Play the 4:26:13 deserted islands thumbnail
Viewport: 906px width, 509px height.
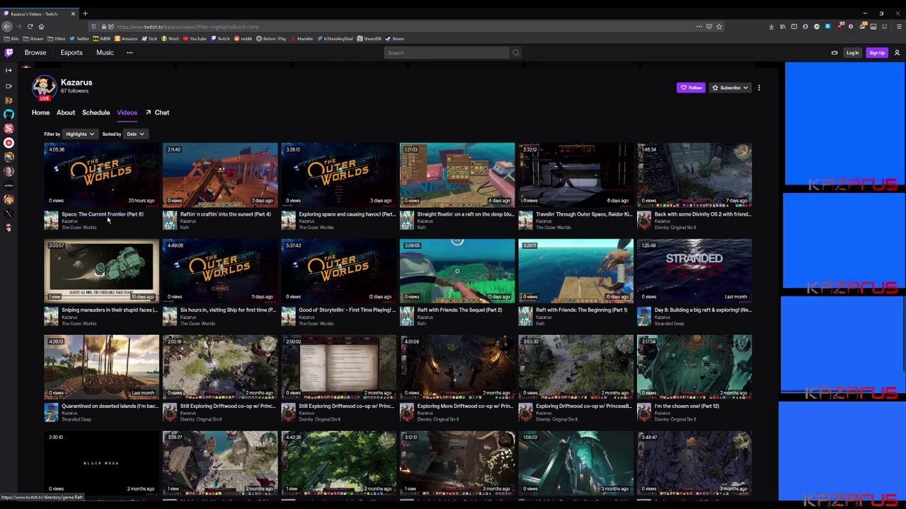click(x=101, y=367)
